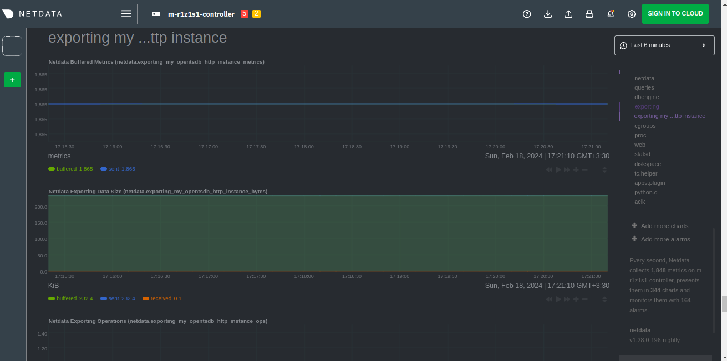Go to dbengine section in right menu

[647, 97]
